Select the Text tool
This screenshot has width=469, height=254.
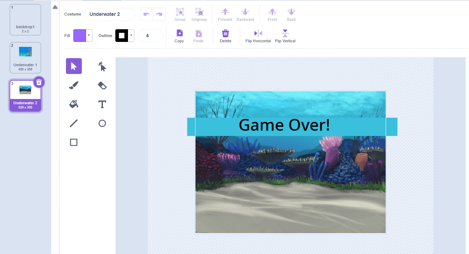pos(102,104)
